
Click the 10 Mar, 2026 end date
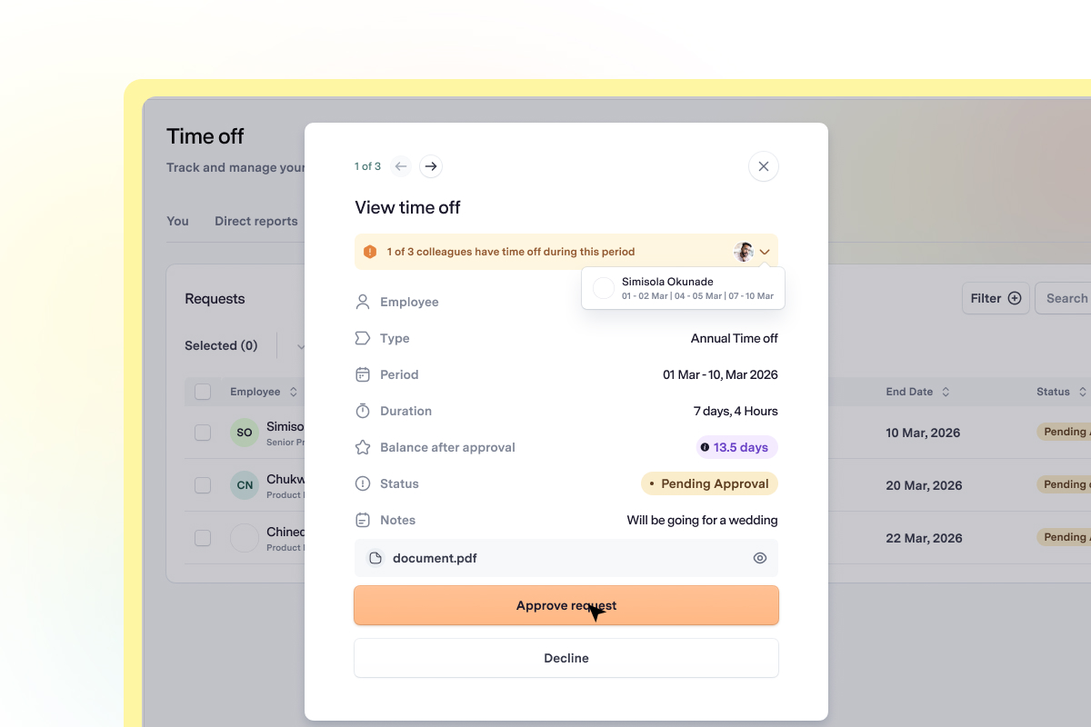924,433
